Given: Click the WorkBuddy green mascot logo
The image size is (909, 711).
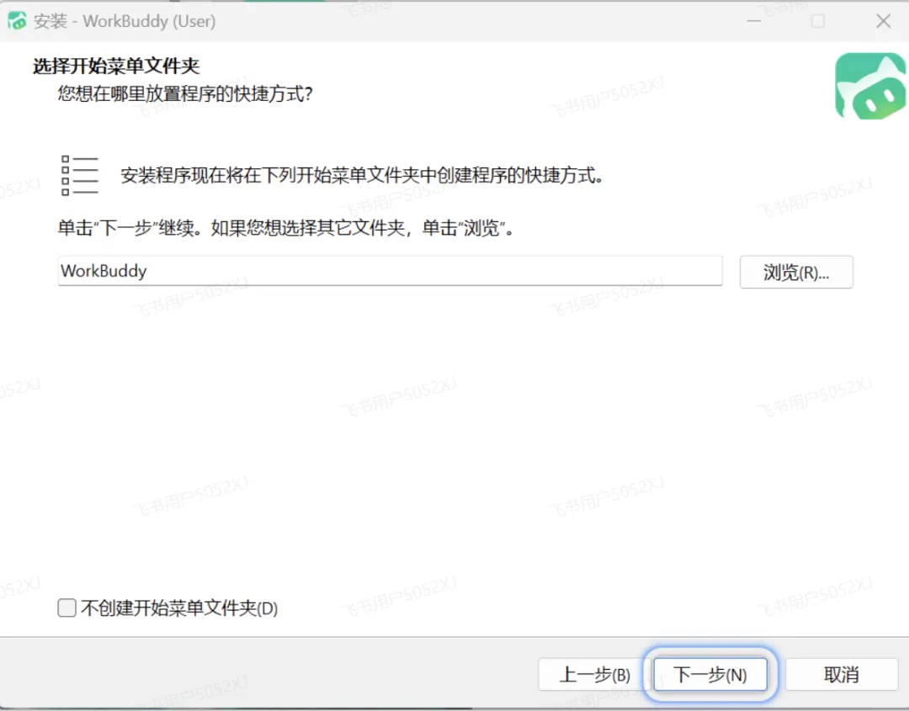Looking at the screenshot, I should [870, 86].
